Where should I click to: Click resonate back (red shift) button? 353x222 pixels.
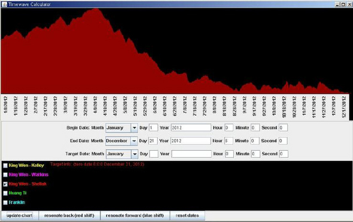click(69, 215)
